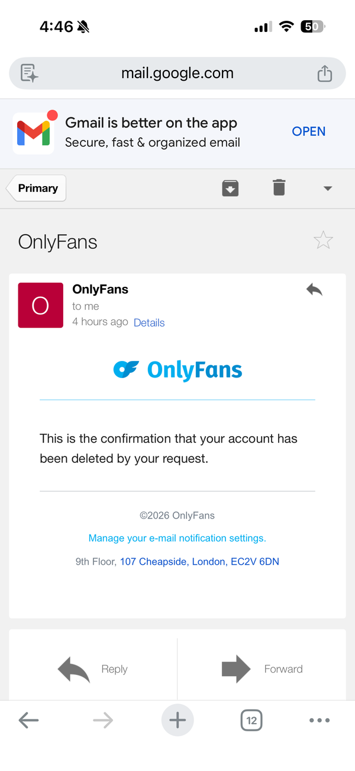Open Gmail app via OPEN button
Viewport: 355px width, 771px height.
click(x=309, y=132)
